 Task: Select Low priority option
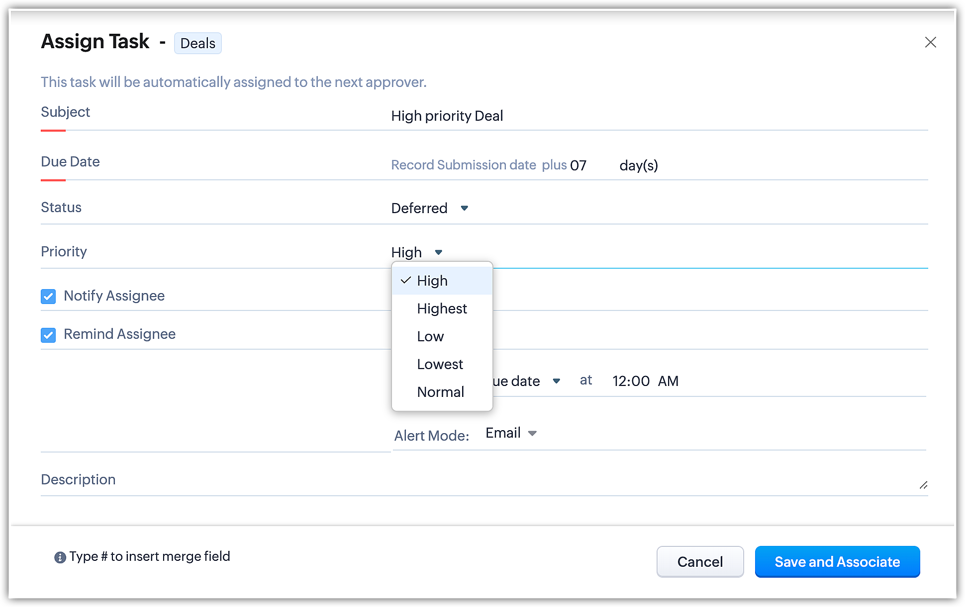pyautogui.click(x=430, y=336)
